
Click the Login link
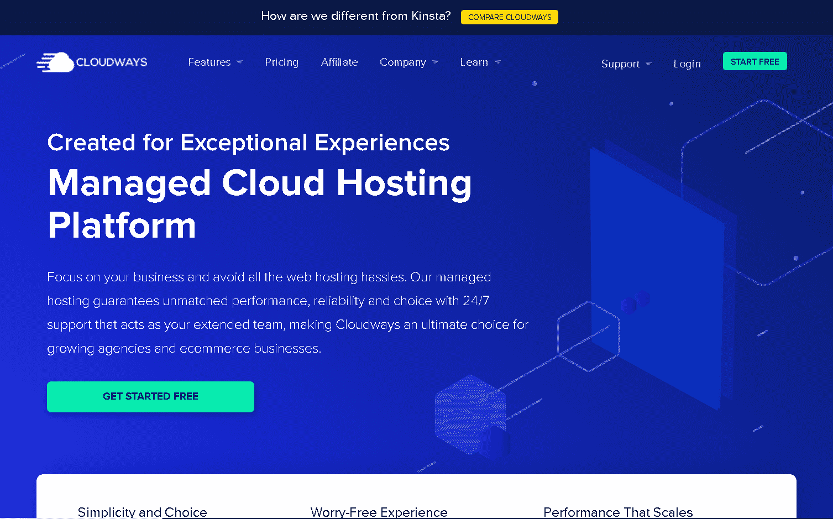(687, 64)
